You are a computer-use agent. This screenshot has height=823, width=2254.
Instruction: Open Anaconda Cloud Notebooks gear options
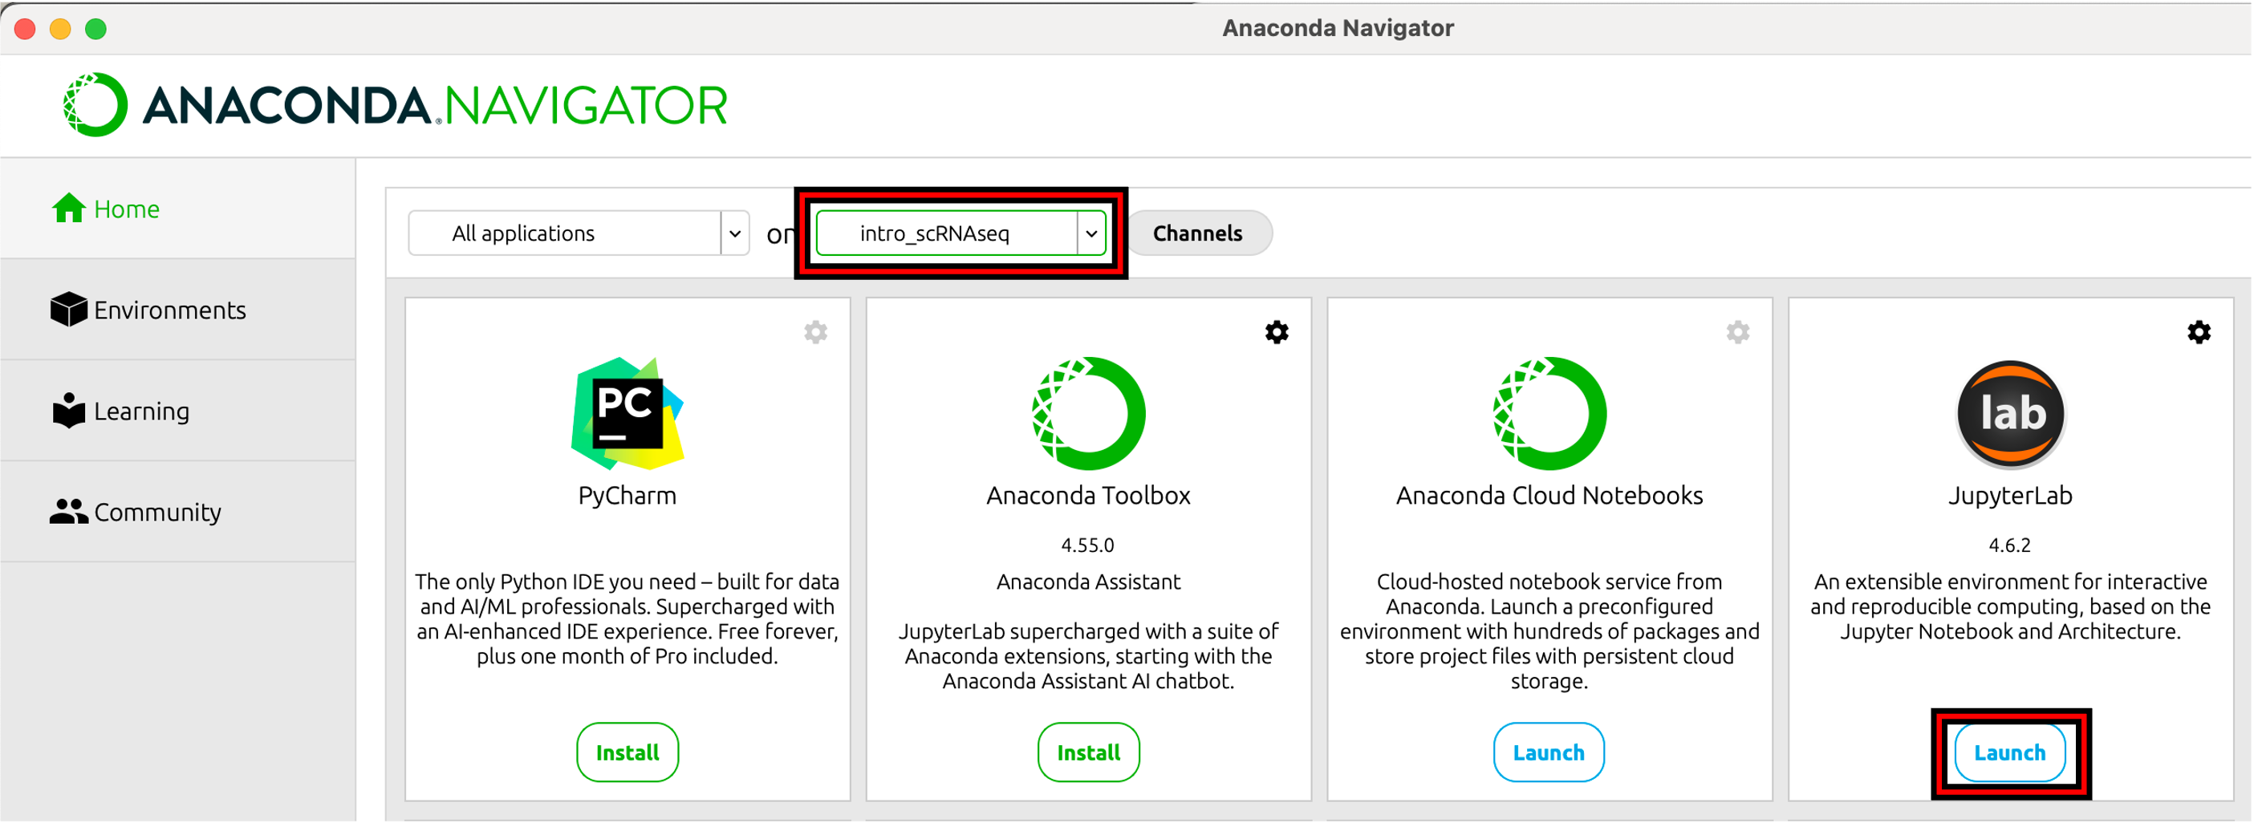coord(1738,332)
